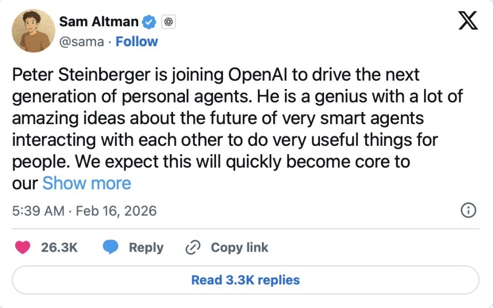Click the Feb 16, 2026 date
Screen dimensions: 493x308
click(116, 210)
